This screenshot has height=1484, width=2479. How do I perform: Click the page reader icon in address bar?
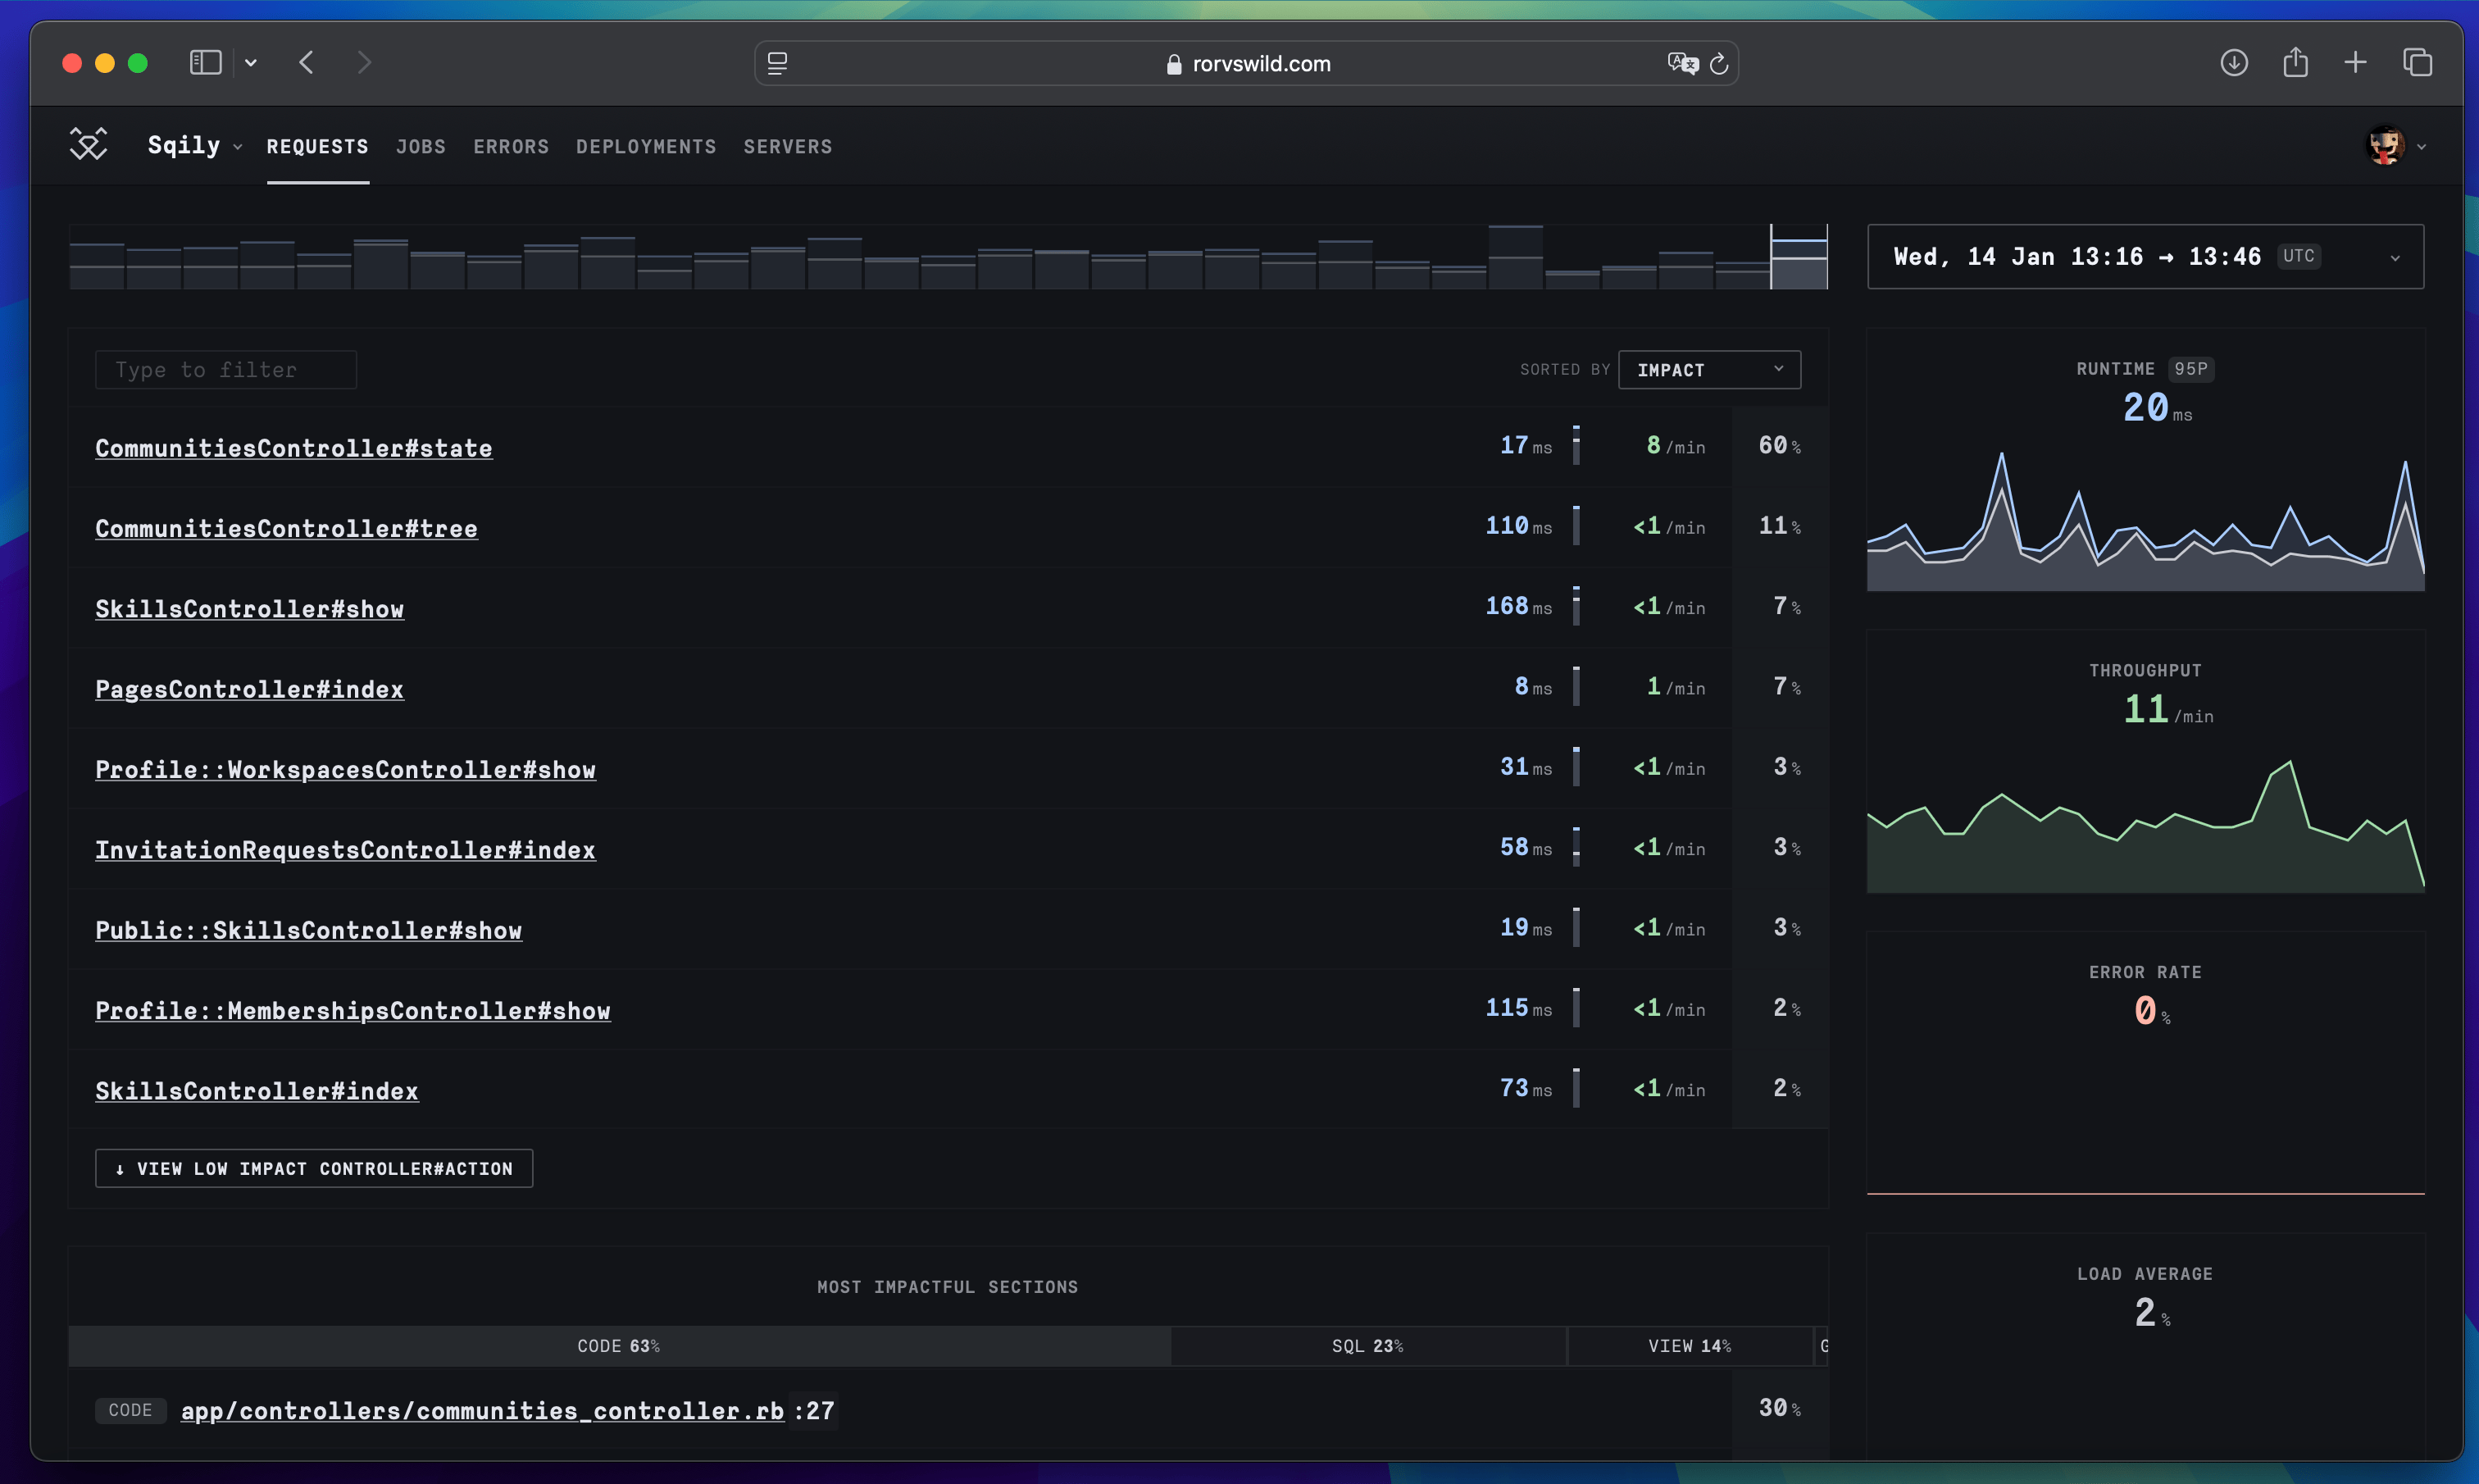(x=778, y=63)
